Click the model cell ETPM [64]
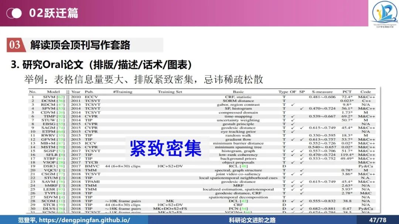Screen dimensions: 399x224 (x=53, y=132)
